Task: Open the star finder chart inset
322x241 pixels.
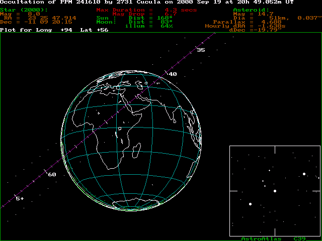Action: coord(275,191)
